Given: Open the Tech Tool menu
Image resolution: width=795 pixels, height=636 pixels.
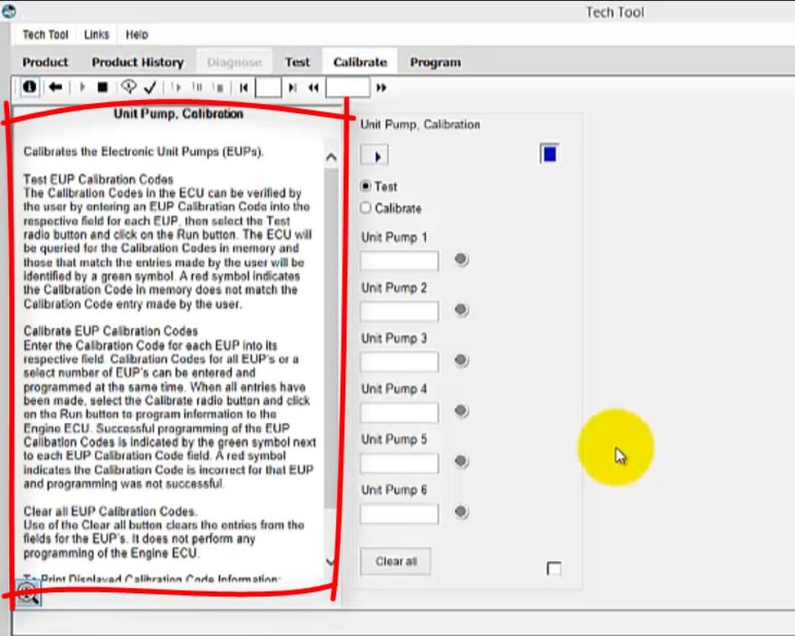Looking at the screenshot, I should [x=45, y=34].
